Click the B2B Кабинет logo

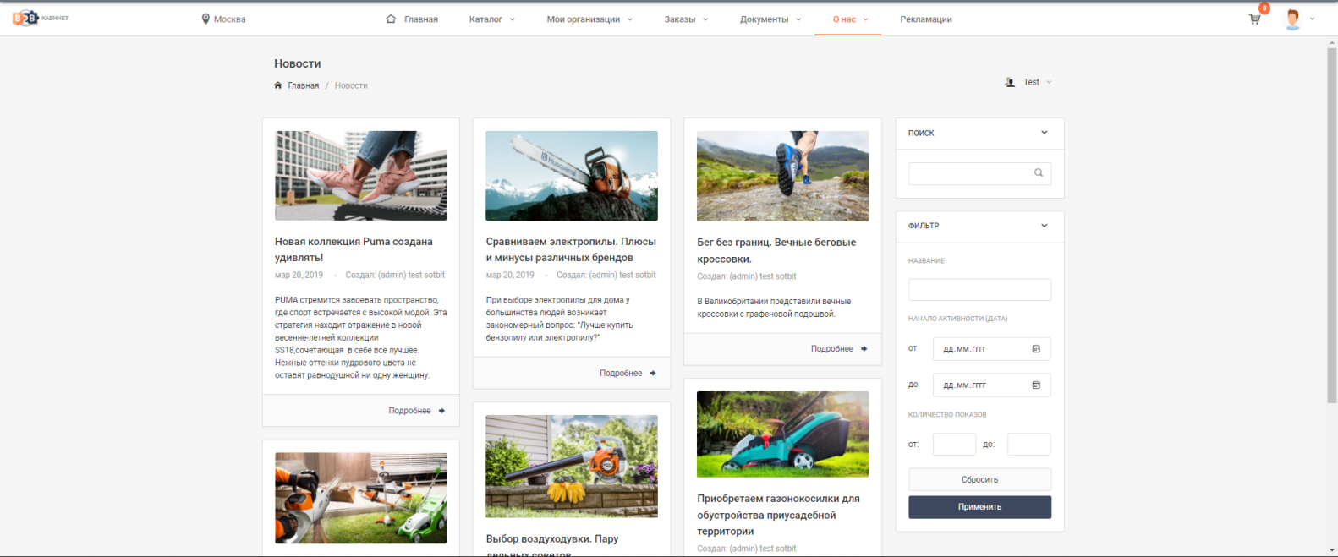[41, 18]
